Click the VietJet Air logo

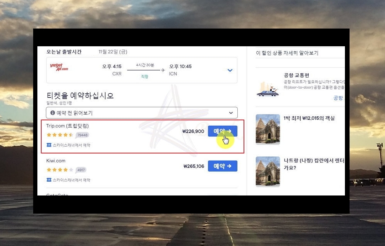(x=59, y=67)
